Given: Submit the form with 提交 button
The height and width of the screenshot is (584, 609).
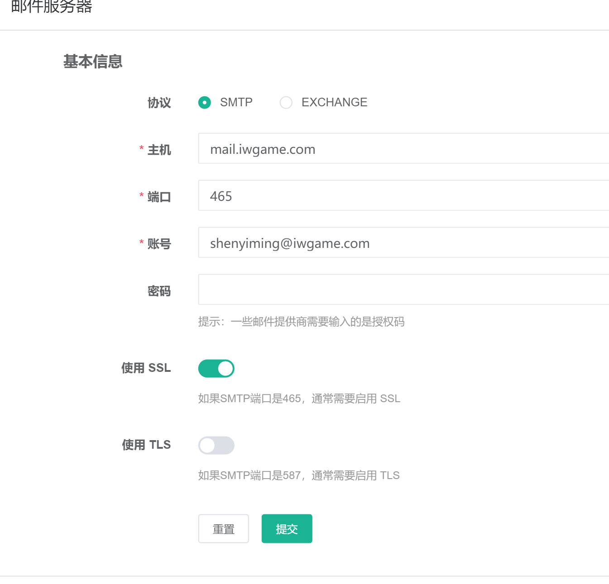Looking at the screenshot, I should [287, 528].
